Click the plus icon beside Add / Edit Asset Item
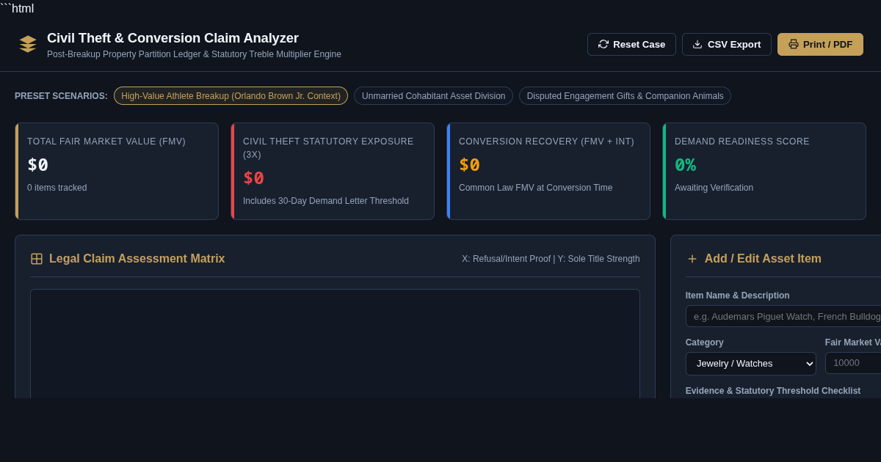Screen dimensions: 881x462 click(692, 259)
